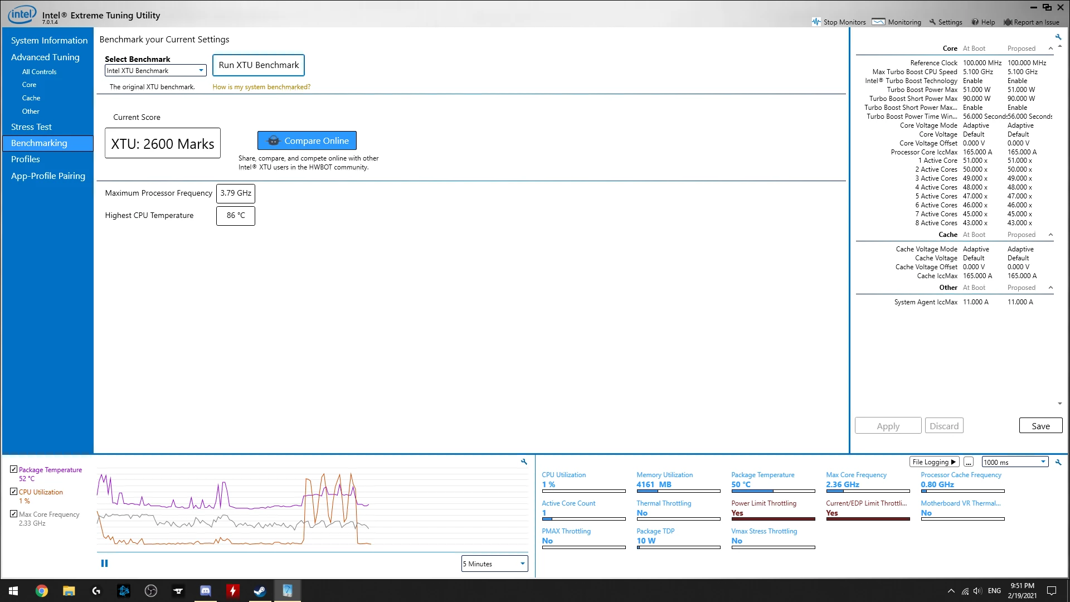1070x602 pixels.
Task: Click Run XTU Benchmark button
Action: point(259,65)
